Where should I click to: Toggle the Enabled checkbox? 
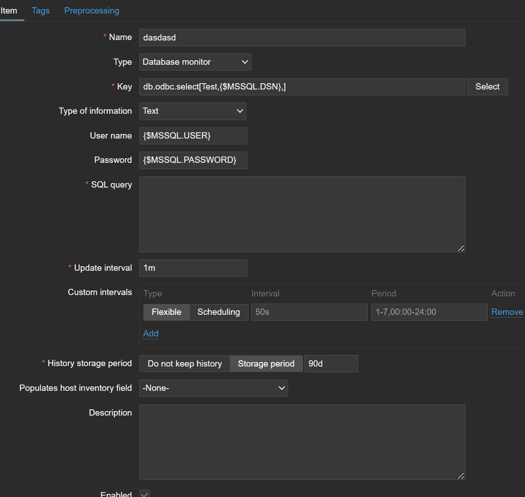(145, 493)
